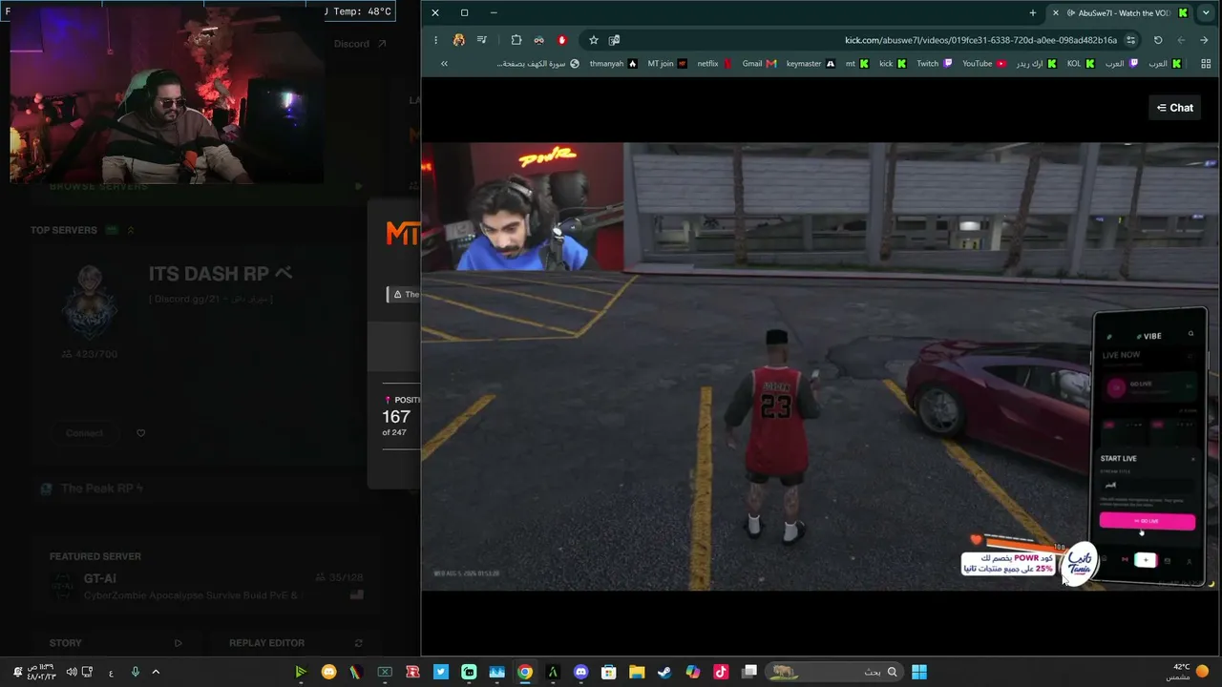Screen dimensions: 1222x687
Task: Open the kick bookmark
Action: [x=893, y=64]
